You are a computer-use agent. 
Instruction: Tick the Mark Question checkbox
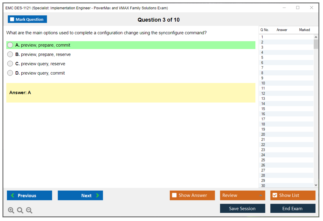12,20
